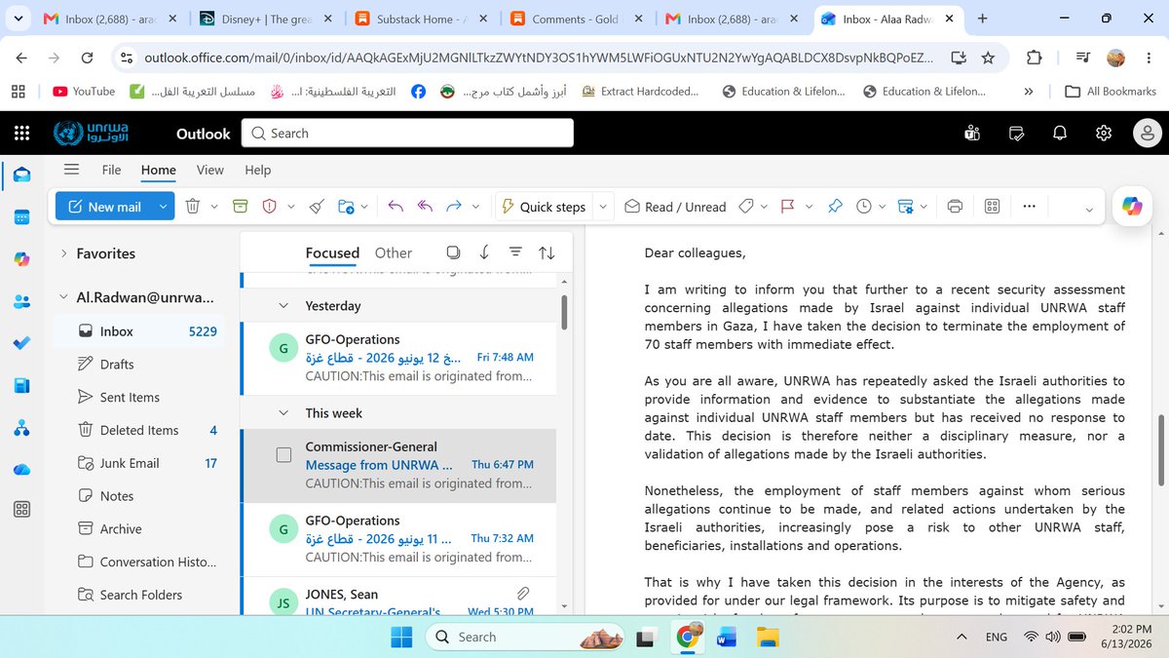Print the message
The width and height of the screenshot is (1169, 658).
click(x=955, y=207)
